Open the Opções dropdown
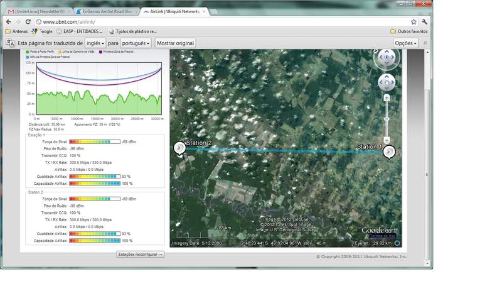This screenshot has width=502, height=286. click(x=405, y=43)
